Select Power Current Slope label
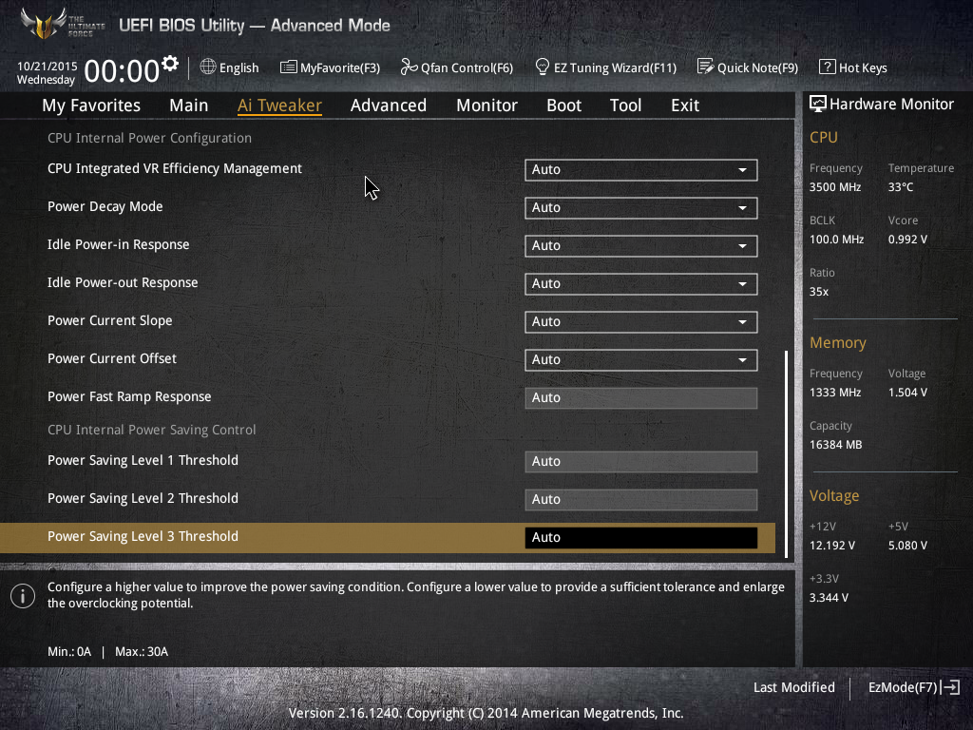The height and width of the screenshot is (730, 973). (x=110, y=321)
